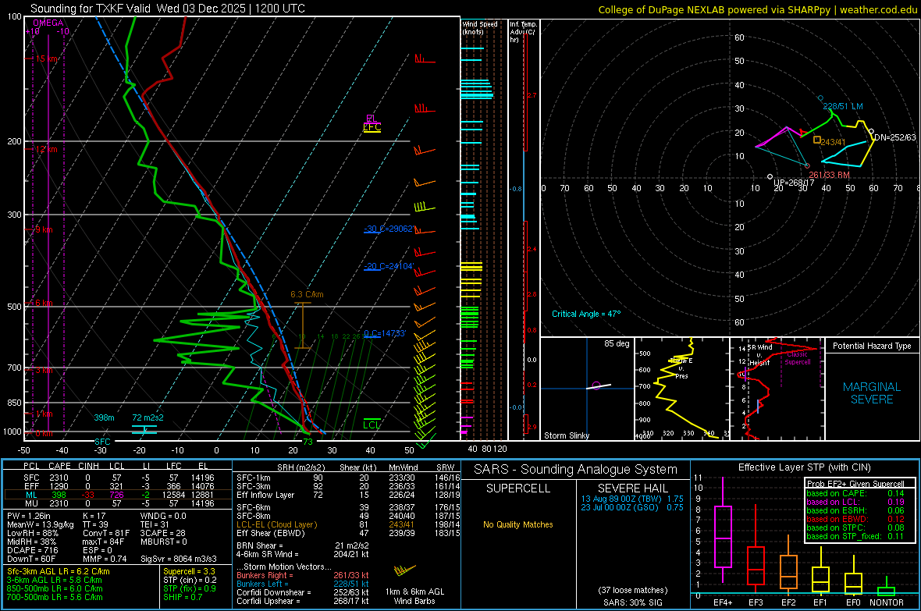The width and height of the screenshot is (921, 611).
Task: Click the Corfidi Downshear 252/63 kt line
Action: tap(303, 592)
